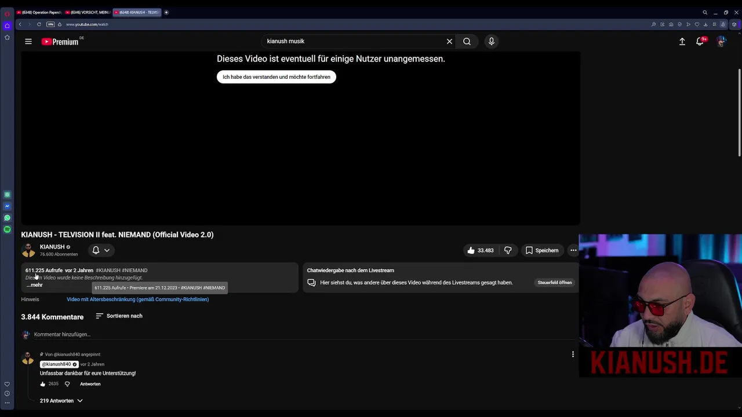
Task: Open the extensions cube icon in toolbar
Action: point(734,24)
